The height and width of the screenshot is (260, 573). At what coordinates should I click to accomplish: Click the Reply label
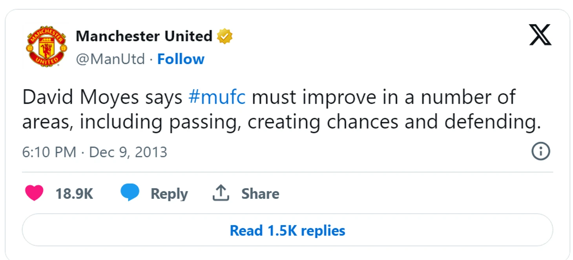pyautogui.click(x=169, y=194)
